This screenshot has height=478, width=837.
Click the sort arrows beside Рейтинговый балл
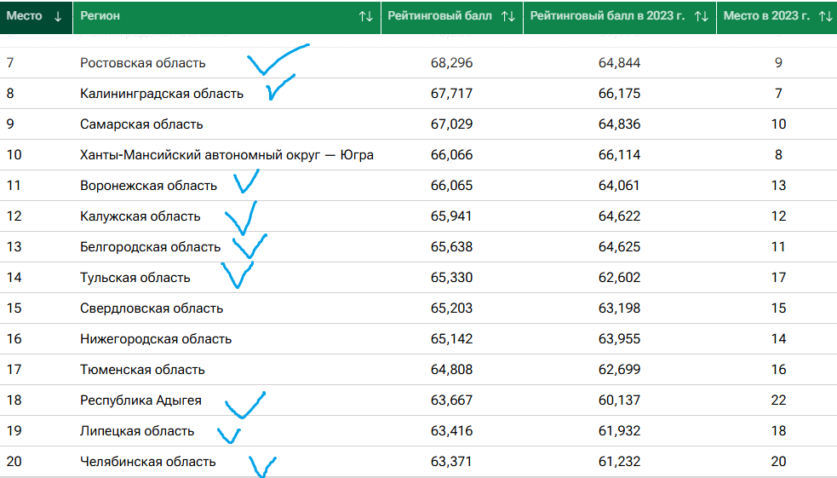pos(508,16)
